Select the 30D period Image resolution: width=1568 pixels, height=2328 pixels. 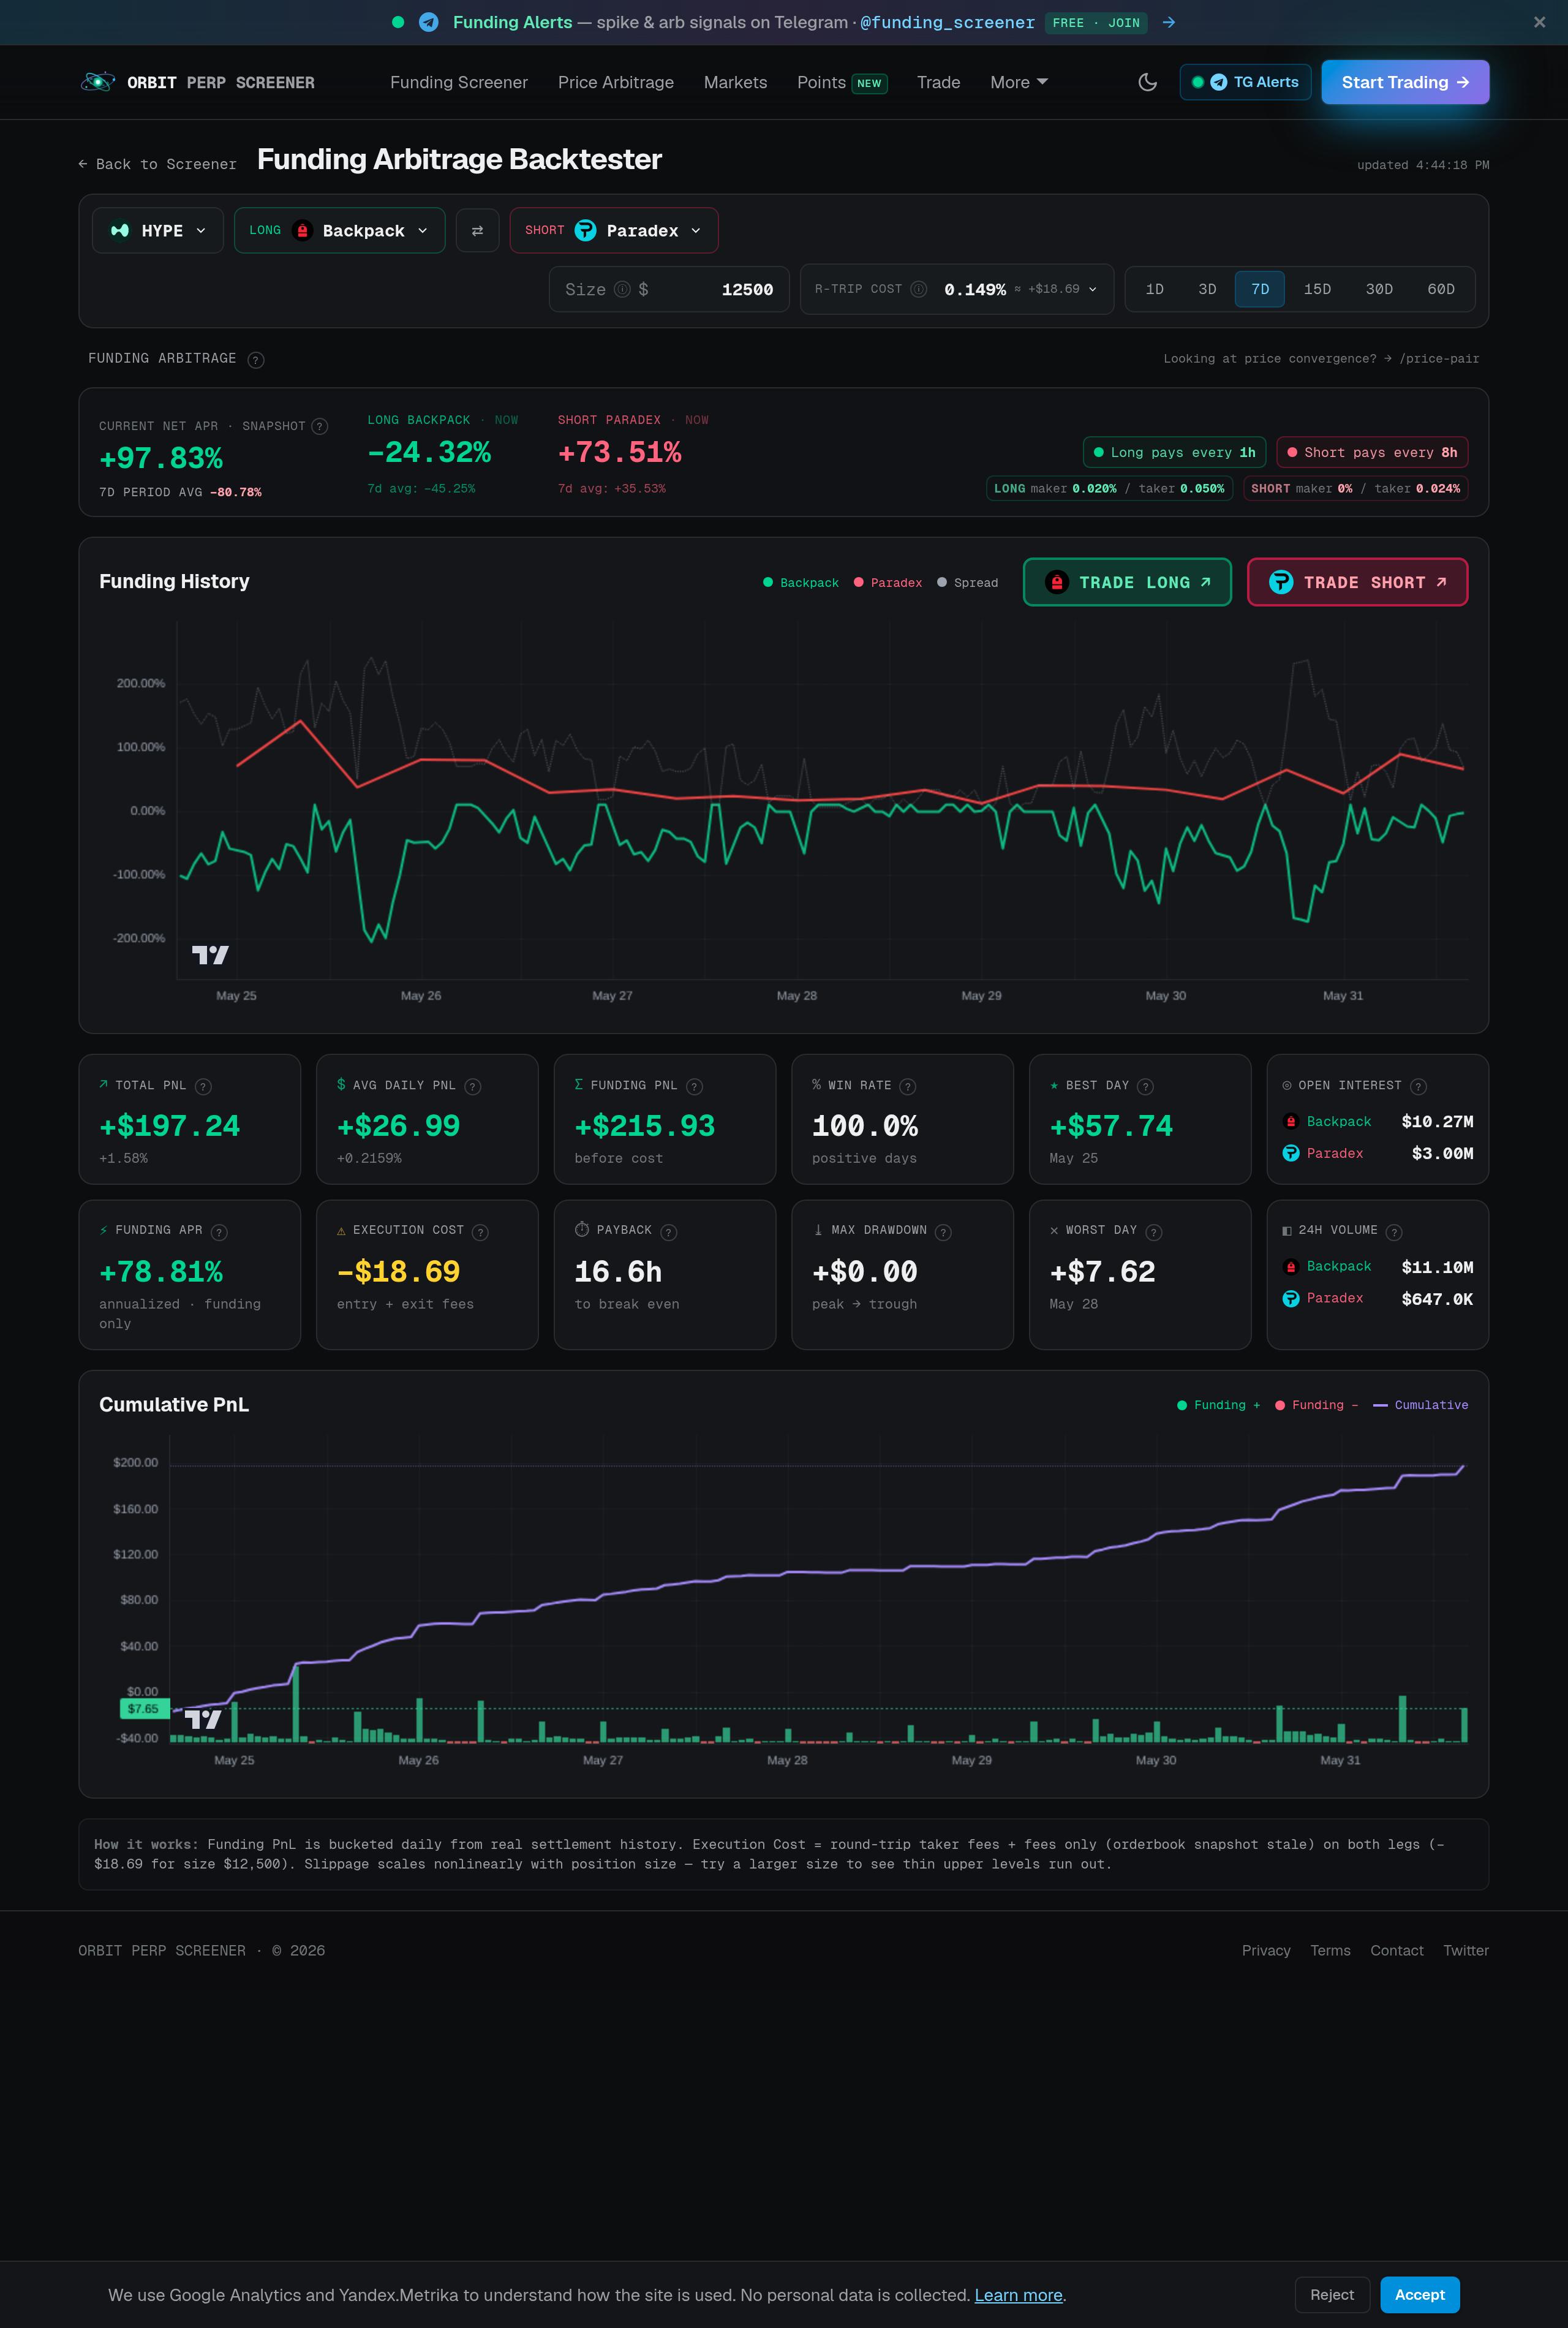pyautogui.click(x=1379, y=289)
